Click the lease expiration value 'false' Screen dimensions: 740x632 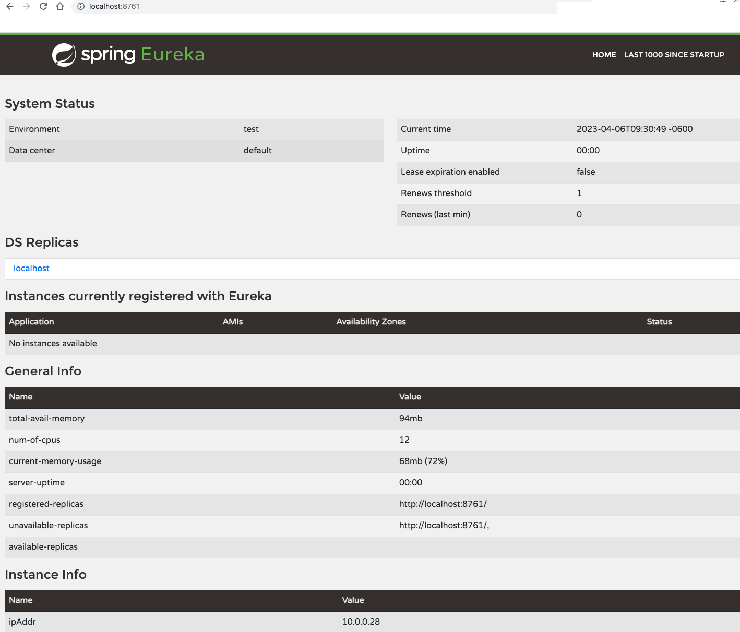586,172
